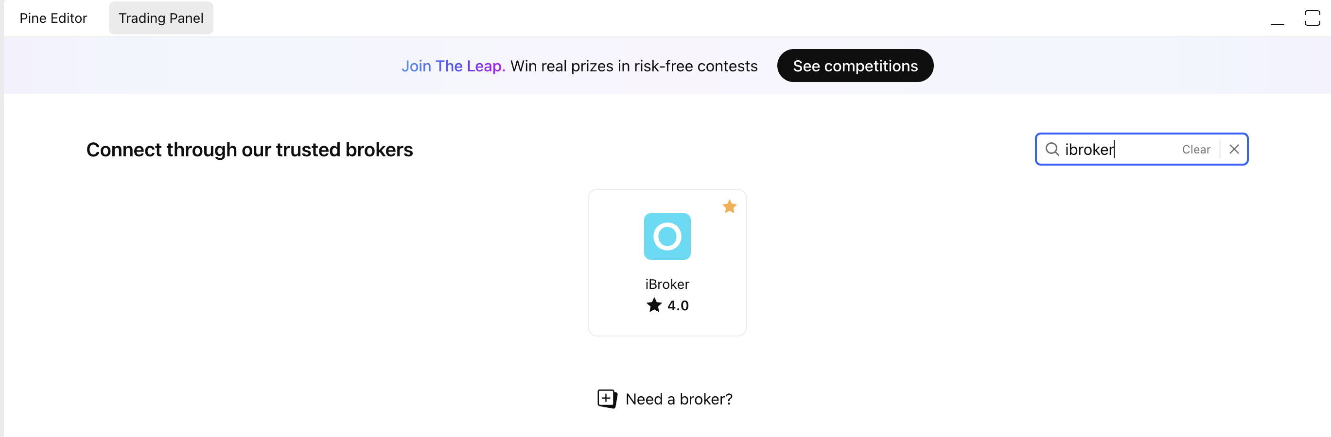Clear the broker search text
The image size is (1331, 437).
[x=1196, y=149]
